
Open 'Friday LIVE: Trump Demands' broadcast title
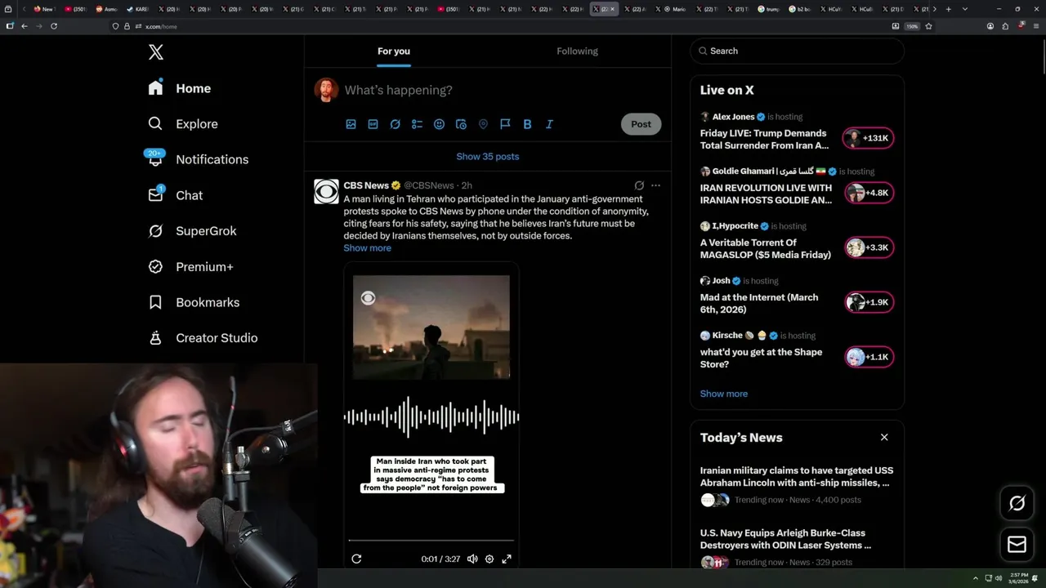click(765, 140)
